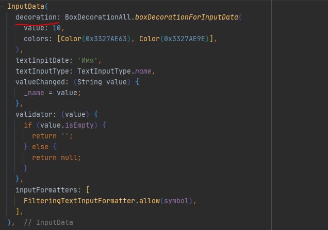Select the hex color 0x3327AE63

click(106, 39)
